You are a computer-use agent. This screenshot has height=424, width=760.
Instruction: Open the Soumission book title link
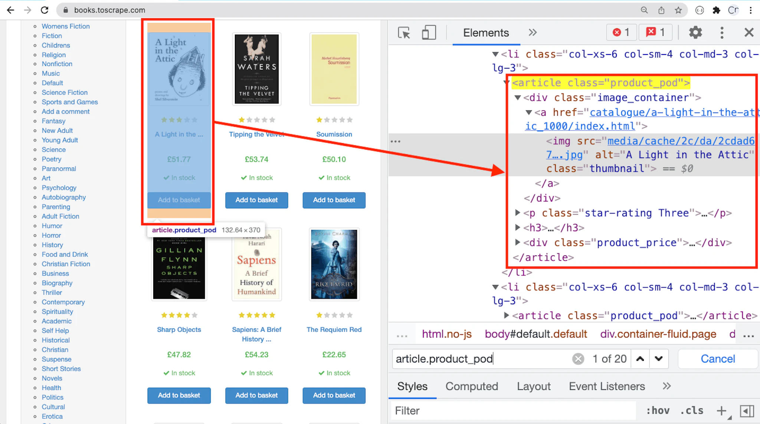(x=334, y=135)
